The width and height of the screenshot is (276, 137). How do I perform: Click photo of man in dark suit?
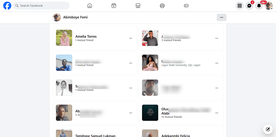tap(64, 113)
